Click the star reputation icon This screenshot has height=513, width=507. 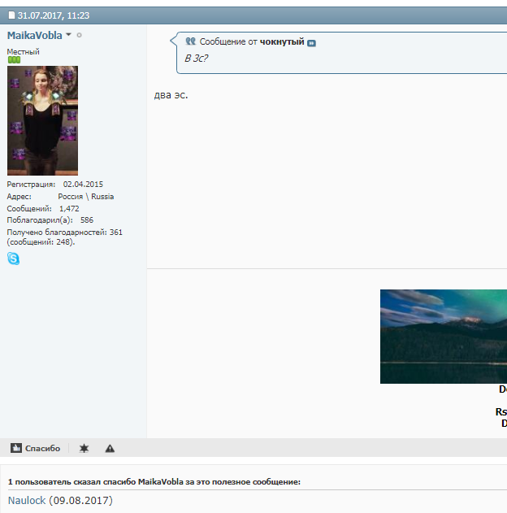click(x=84, y=448)
